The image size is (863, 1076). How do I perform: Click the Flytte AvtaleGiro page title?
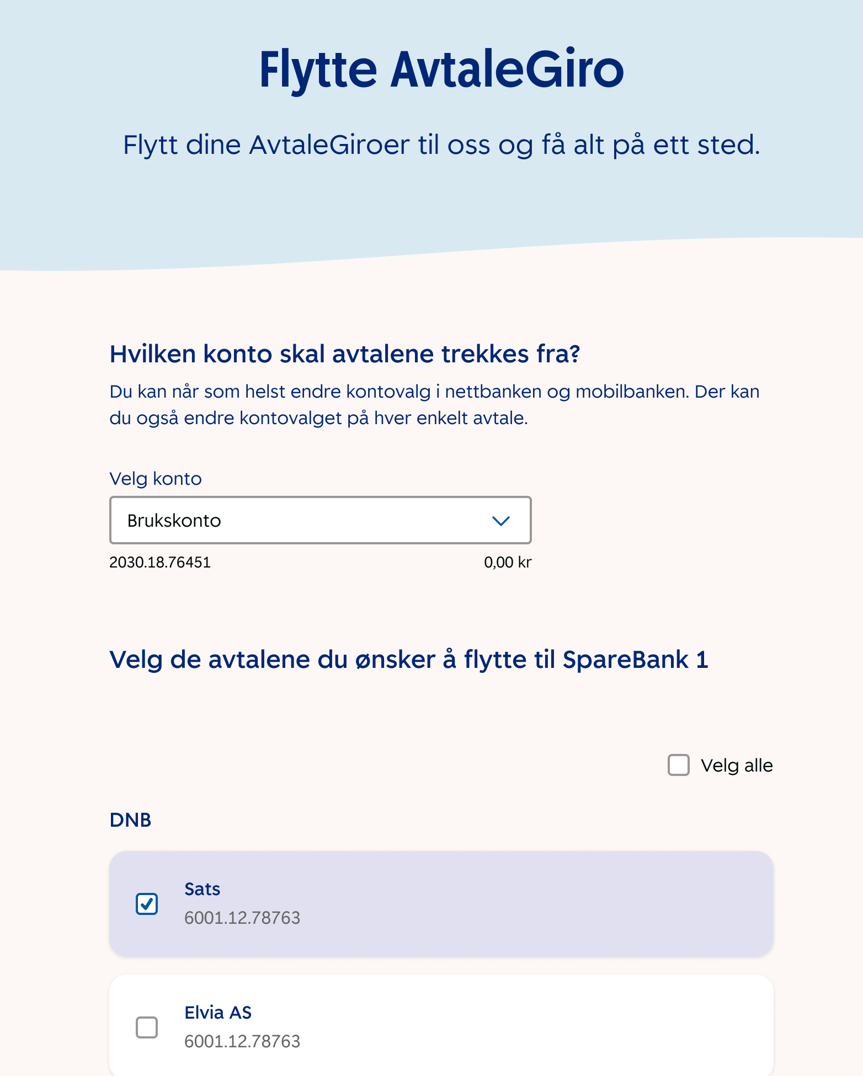[x=441, y=69]
